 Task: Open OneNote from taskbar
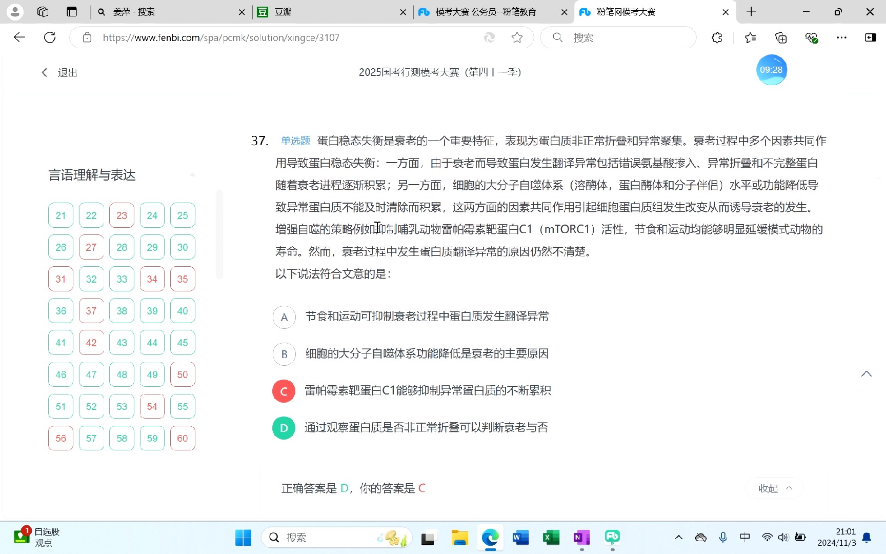click(x=581, y=538)
